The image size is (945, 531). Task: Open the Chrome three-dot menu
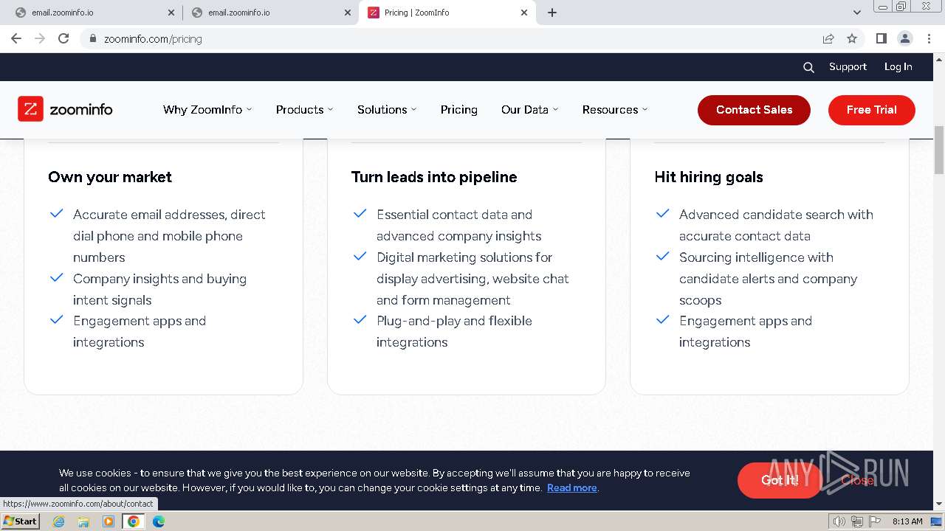(929, 38)
